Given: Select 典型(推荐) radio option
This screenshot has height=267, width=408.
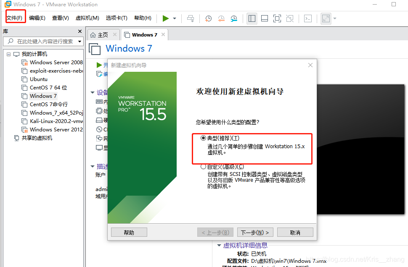Looking at the screenshot, I should 203,138.
